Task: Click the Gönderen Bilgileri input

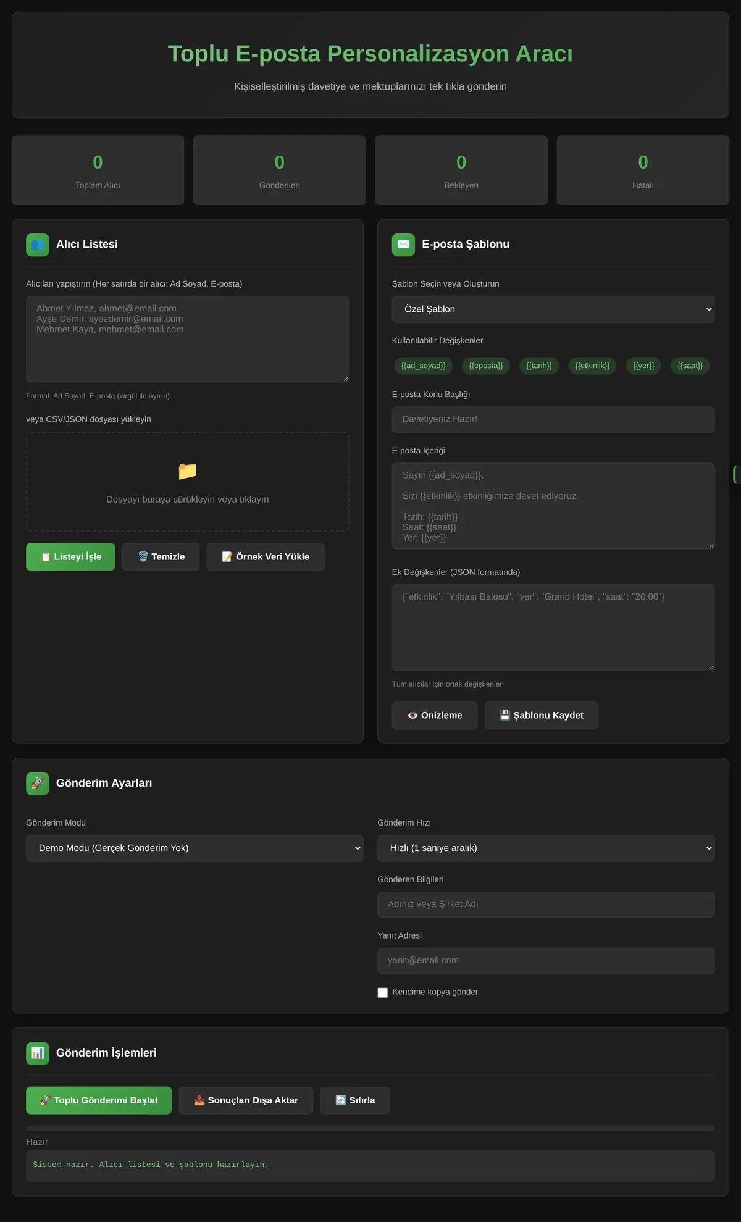Action: 546,905
